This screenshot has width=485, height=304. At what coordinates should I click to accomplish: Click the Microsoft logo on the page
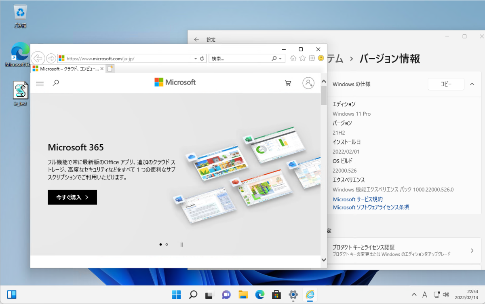(175, 82)
